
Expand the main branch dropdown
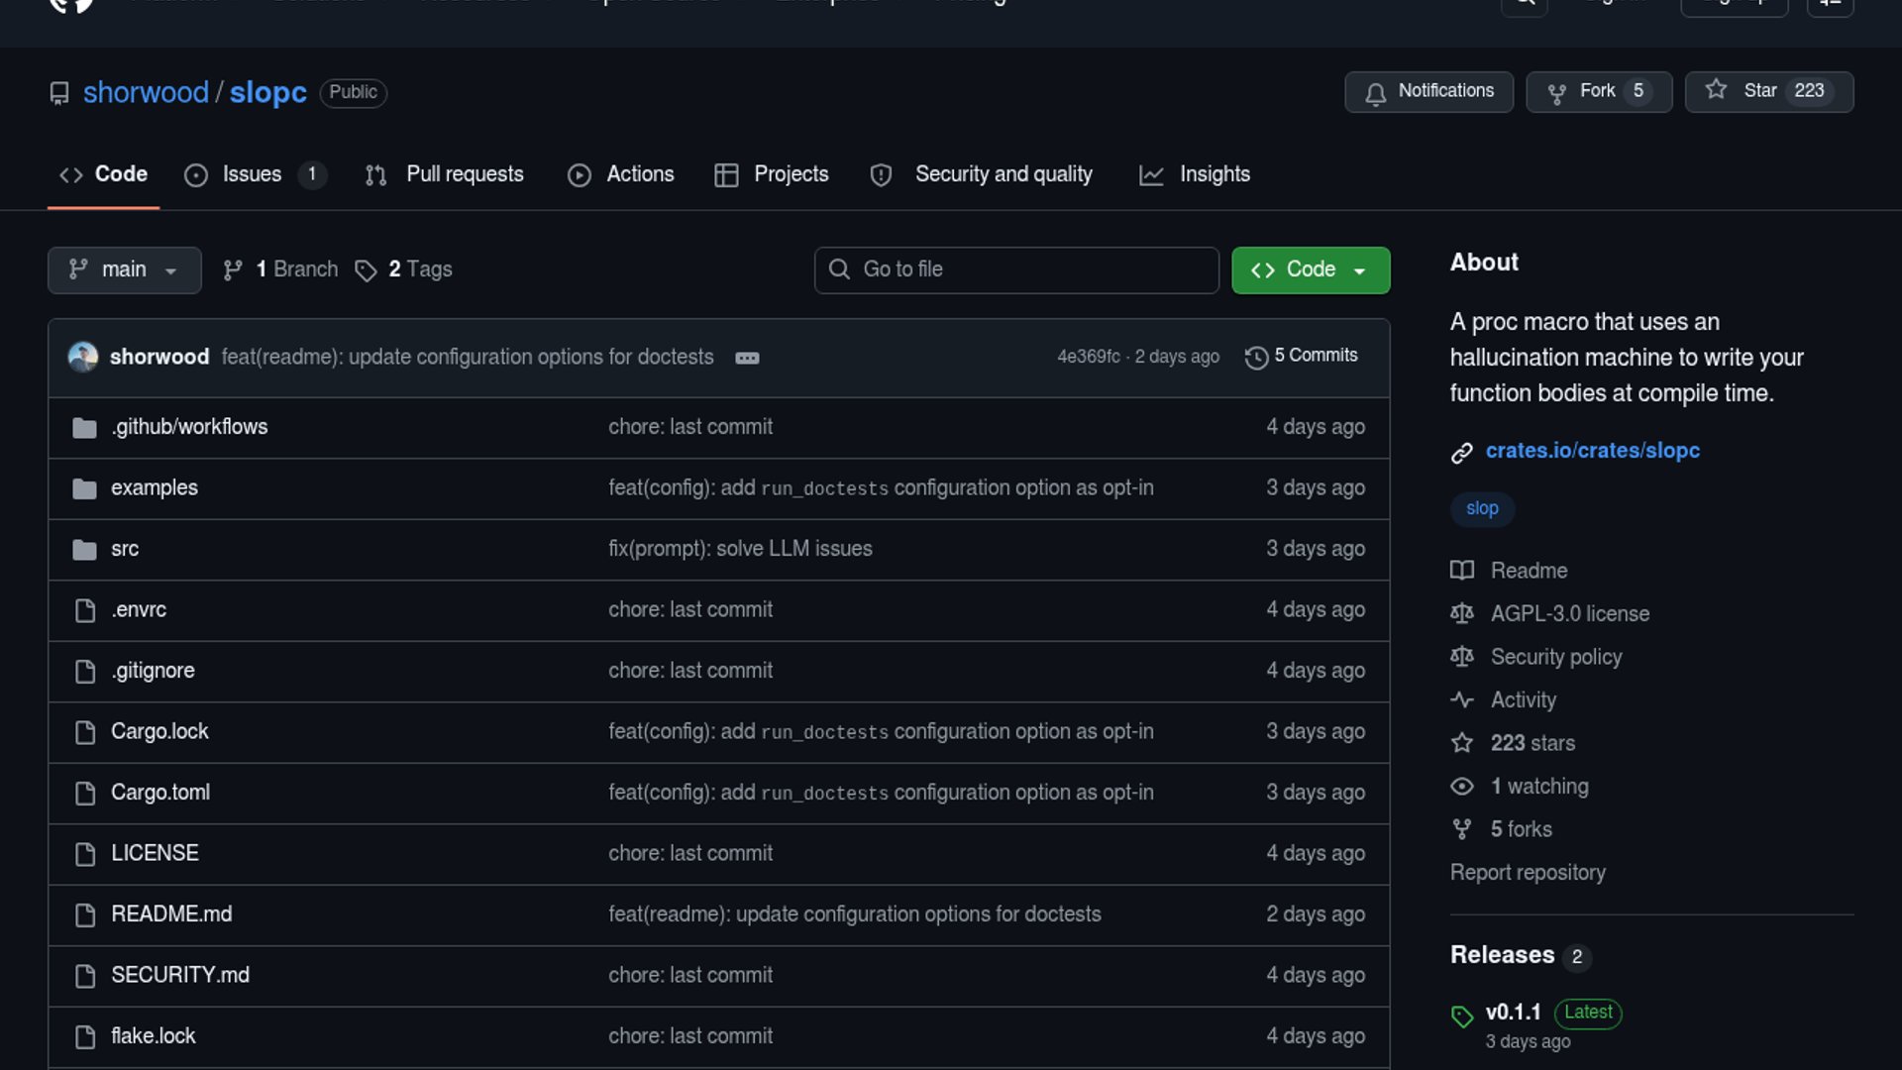124,269
